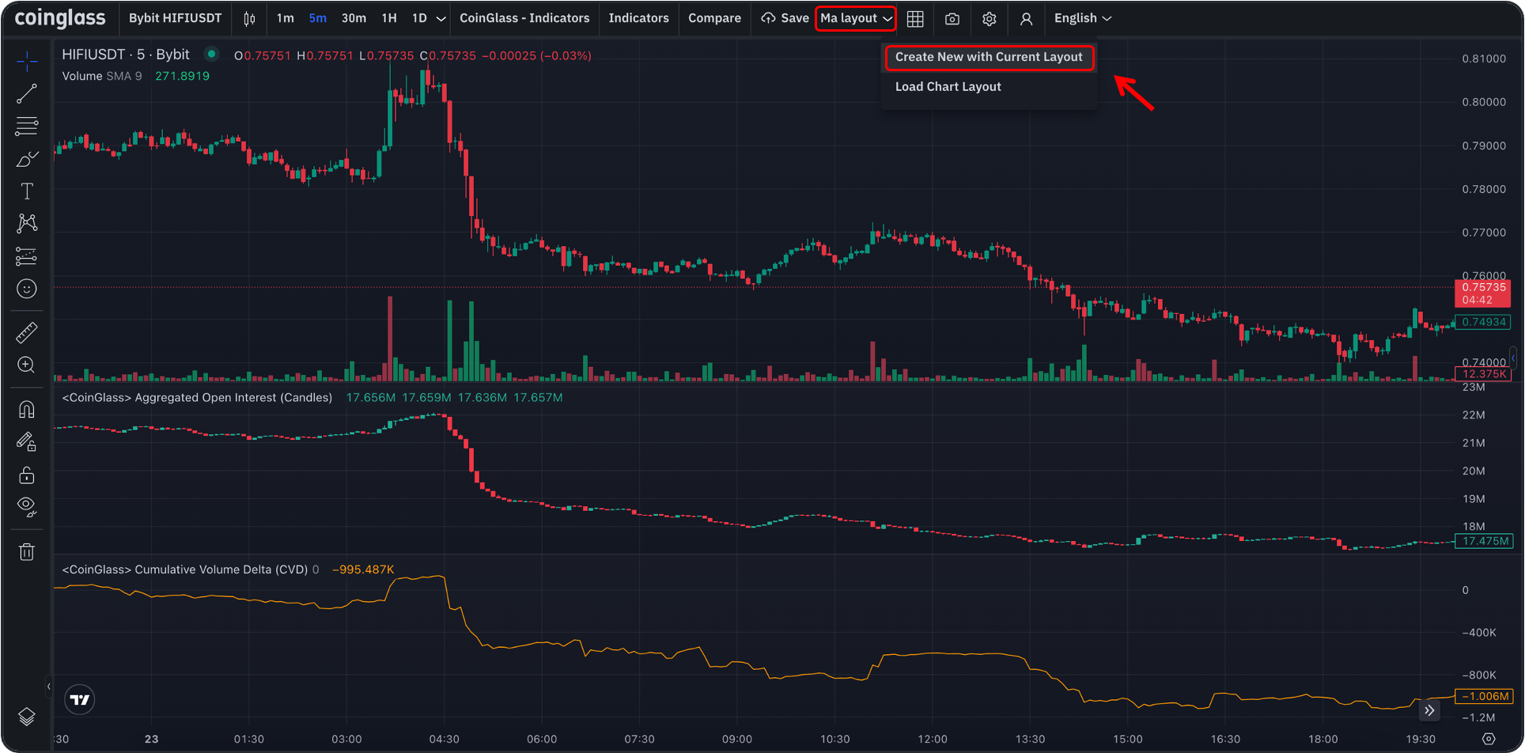Choose Load Chart Layout
Image resolution: width=1525 pixels, height=753 pixels.
(x=948, y=87)
